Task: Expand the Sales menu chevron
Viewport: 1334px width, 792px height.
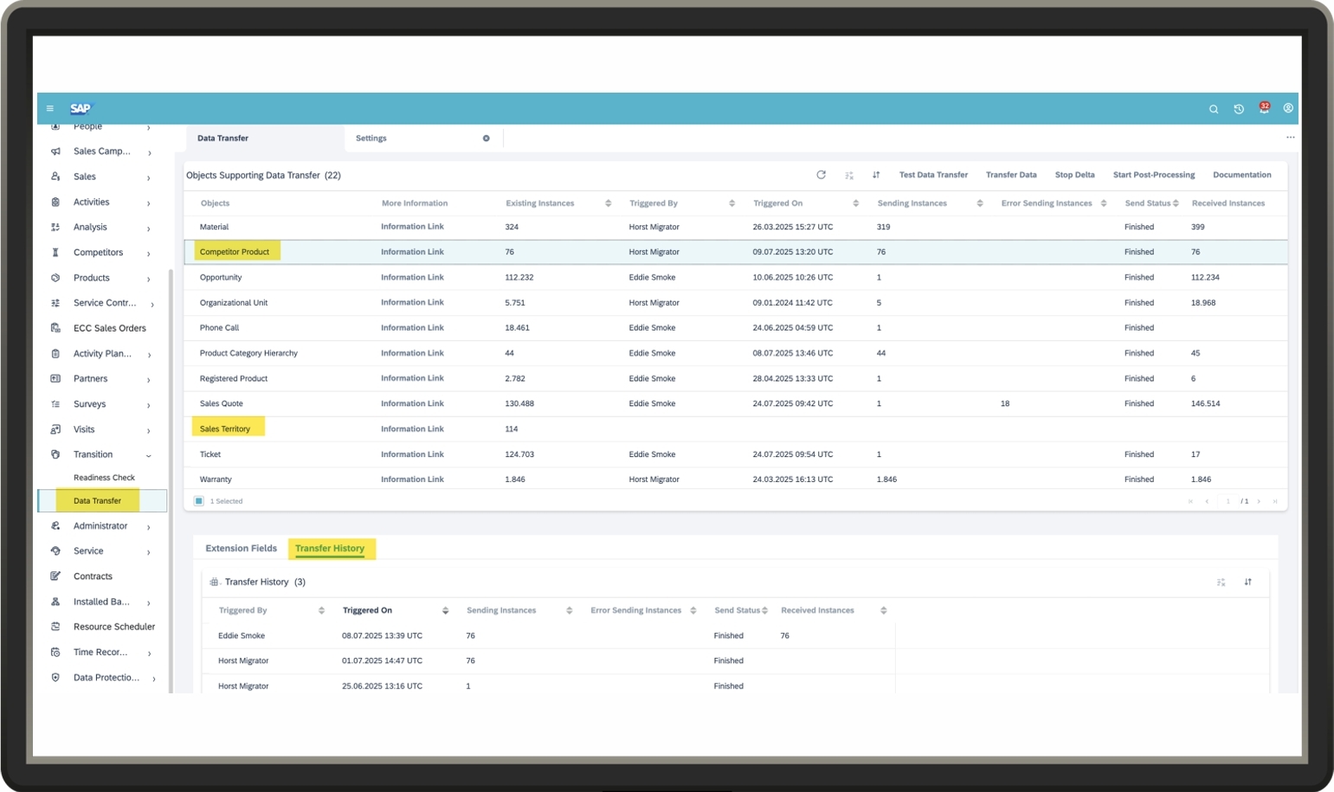Action: click(x=149, y=177)
